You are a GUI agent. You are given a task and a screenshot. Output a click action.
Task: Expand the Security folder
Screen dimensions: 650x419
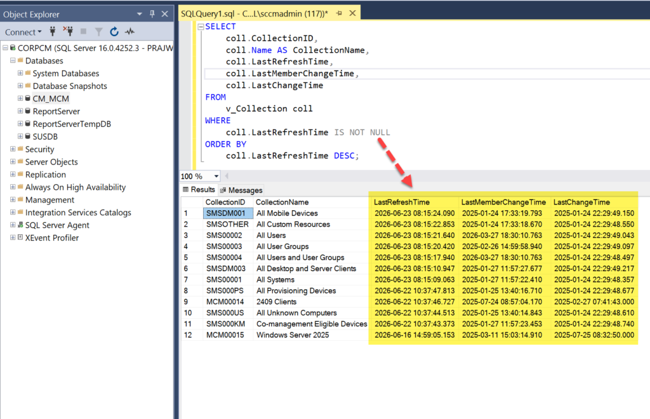point(13,149)
